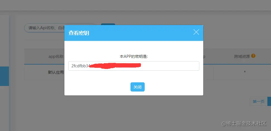Image resolution: width=271 pixels, height=131 pixels.
Task: Click the empty right end of the key field
Action: 170,66
